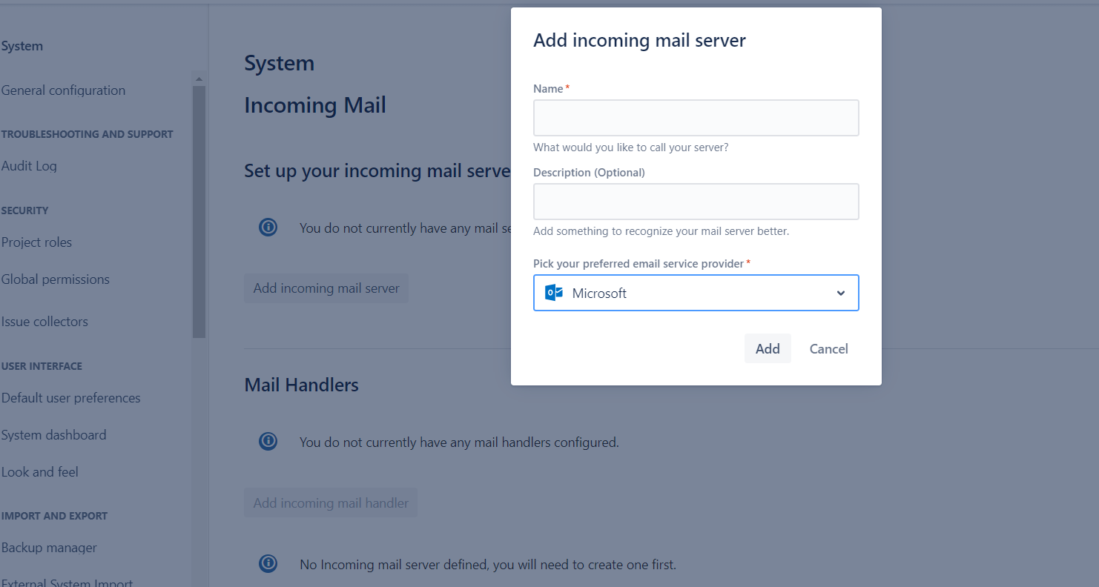Click the info icon beside mail servers message

[x=268, y=228]
